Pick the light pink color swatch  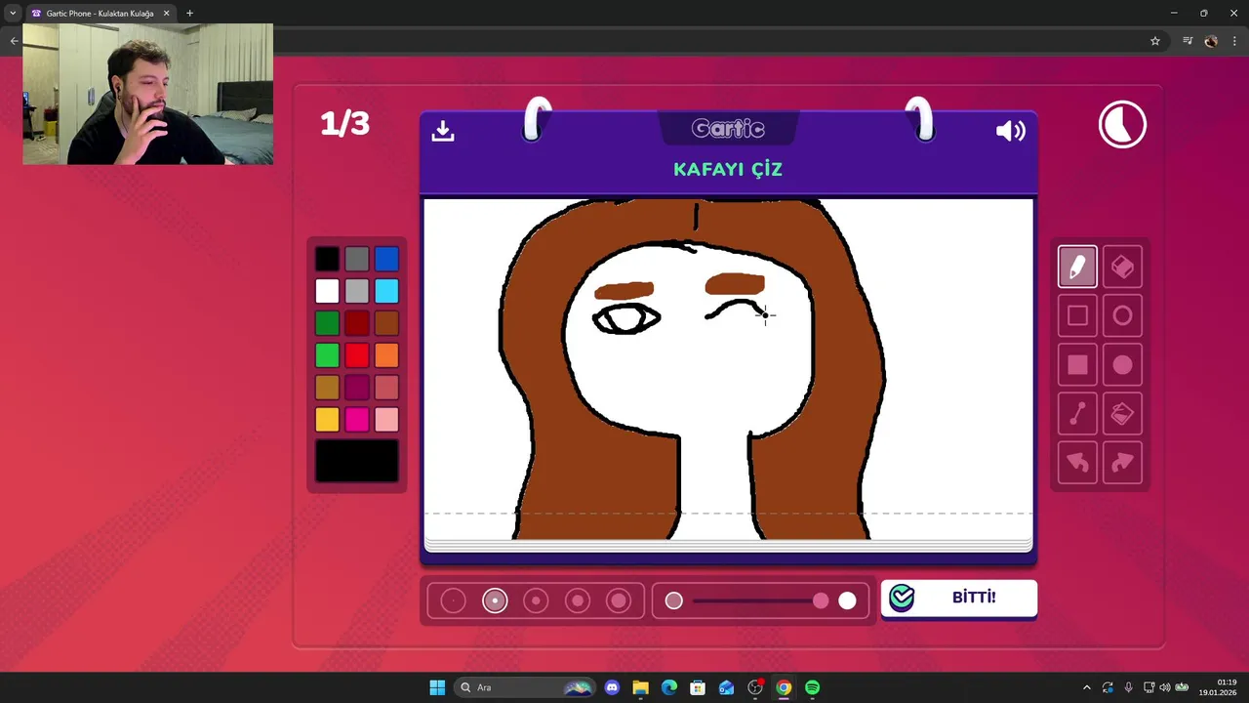click(x=386, y=420)
